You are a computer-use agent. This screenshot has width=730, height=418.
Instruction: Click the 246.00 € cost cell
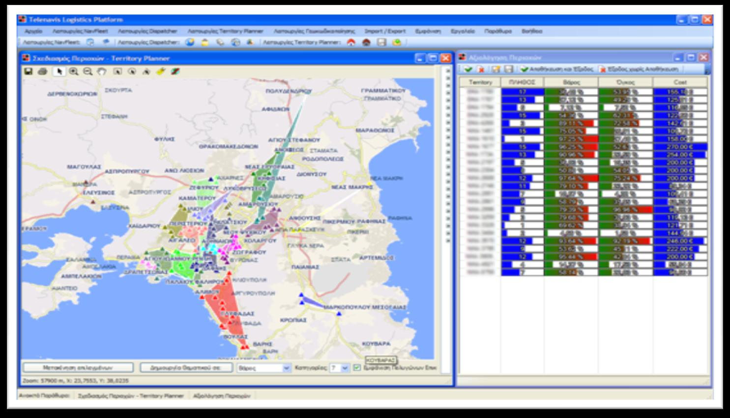point(680,241)
